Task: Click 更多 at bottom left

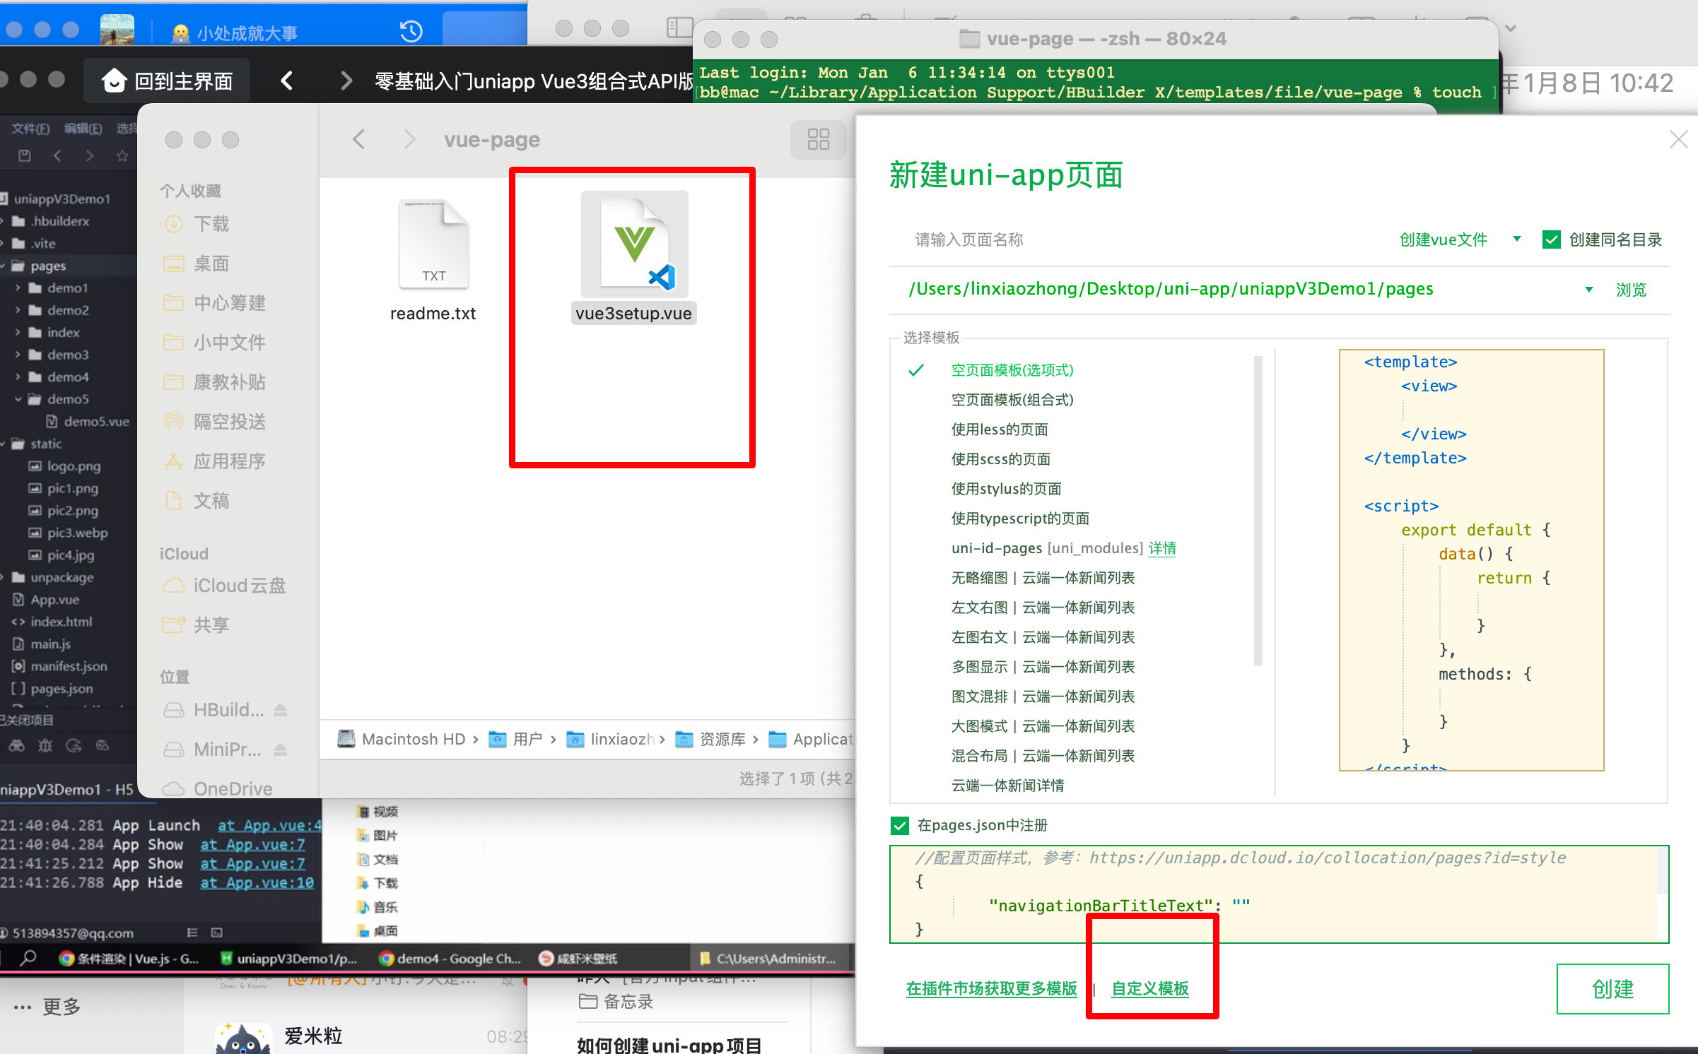Action: [x=47, y=1007]
